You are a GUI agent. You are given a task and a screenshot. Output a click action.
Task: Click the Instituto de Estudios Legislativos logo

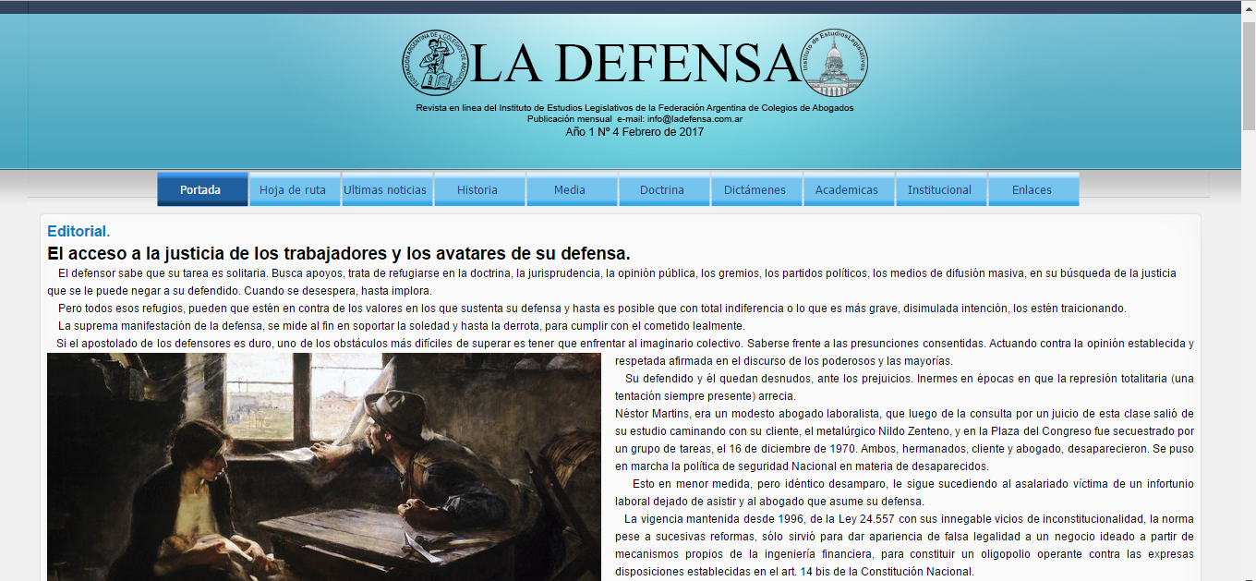coord(834,64)
